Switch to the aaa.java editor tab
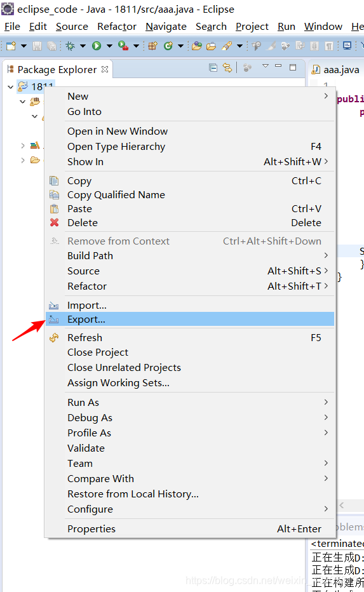364x592 pixels. [336, 70]
